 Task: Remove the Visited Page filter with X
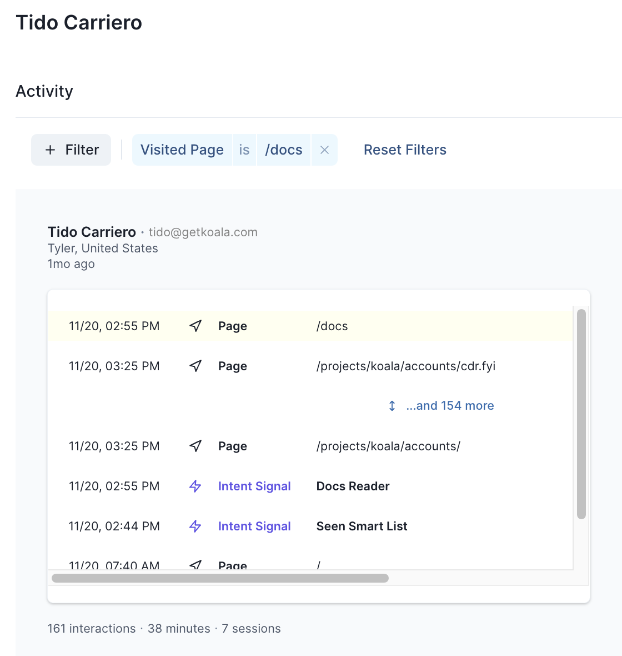(325, 150)
